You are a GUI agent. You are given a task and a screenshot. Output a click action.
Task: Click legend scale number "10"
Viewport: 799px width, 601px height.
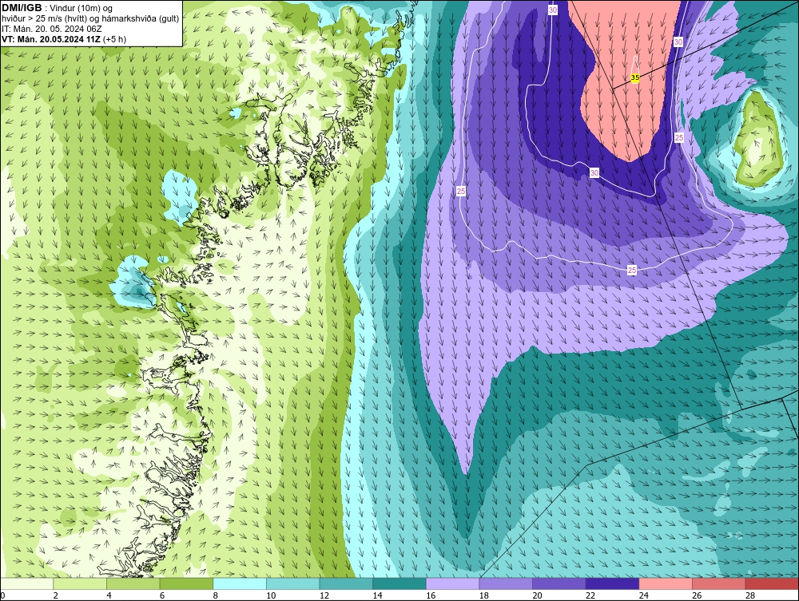(271, 595)
